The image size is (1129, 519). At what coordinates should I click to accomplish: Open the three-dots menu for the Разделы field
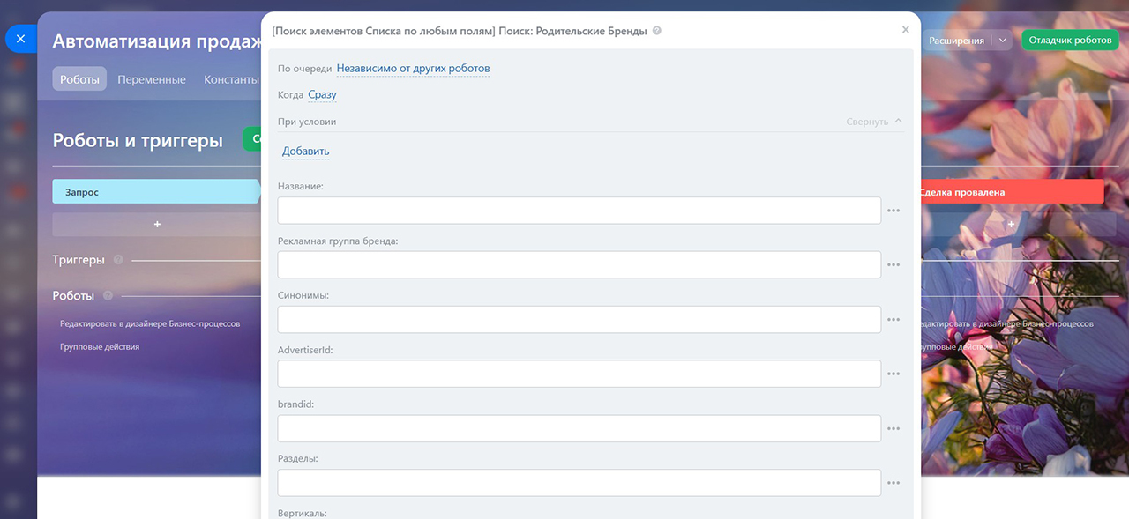pos(893,483)
